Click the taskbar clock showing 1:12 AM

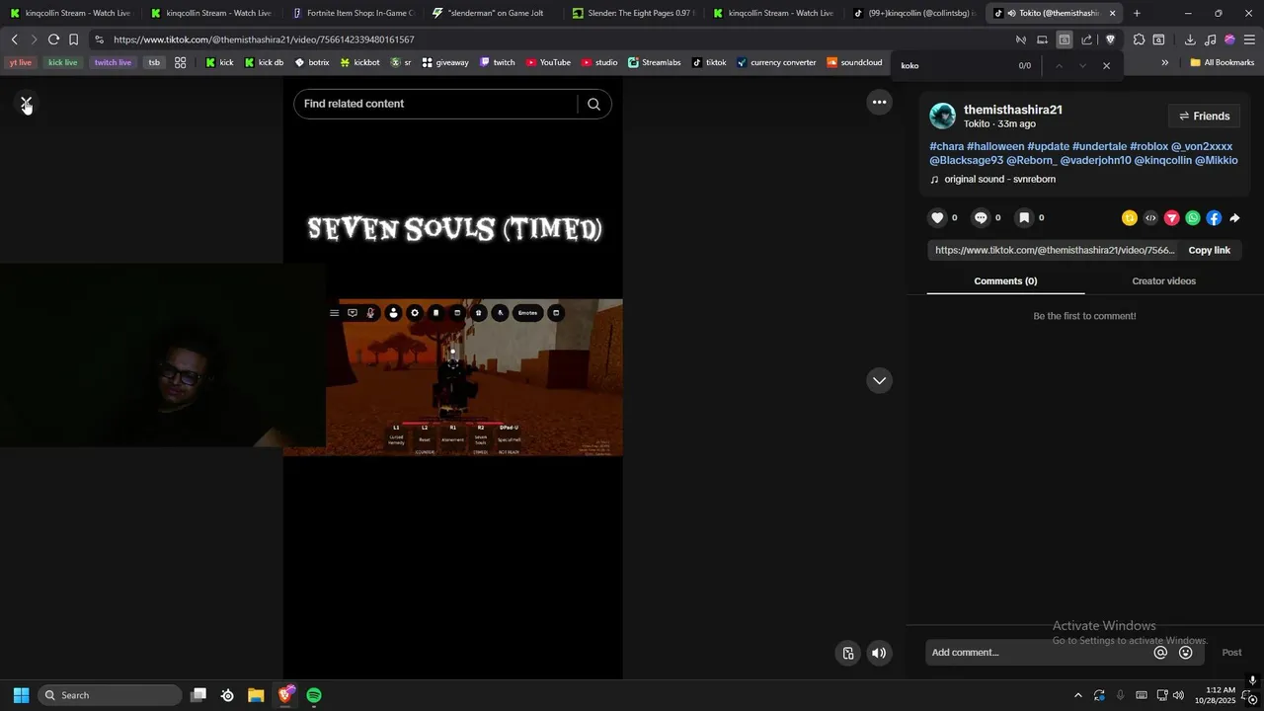(x=1215, y=695)
